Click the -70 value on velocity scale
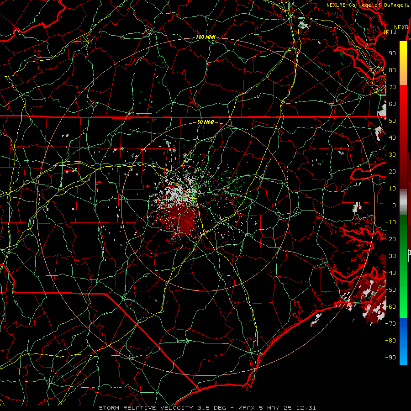411x411 pixels. coord(390,324)
